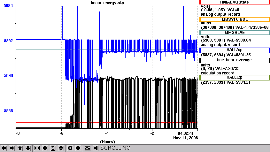Click the (Hours) axis unit label
The width and height of the screenshot is (270, 152).
point(107,142)
